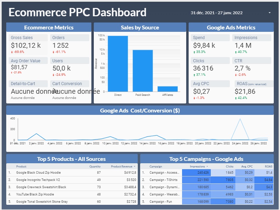Click the 40.7% change under Impressions
Image resolution: width=280 pixels, height=210 pixels.
241,52
